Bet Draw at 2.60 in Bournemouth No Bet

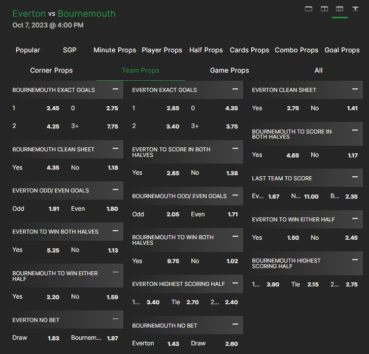click(x=215, y=344)
